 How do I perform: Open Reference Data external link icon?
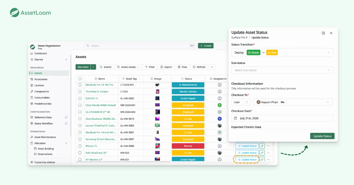66,117
